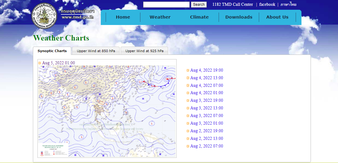Click the Search button
The height and width of the screenshot is (163, 338).
(x=199, y=5)
